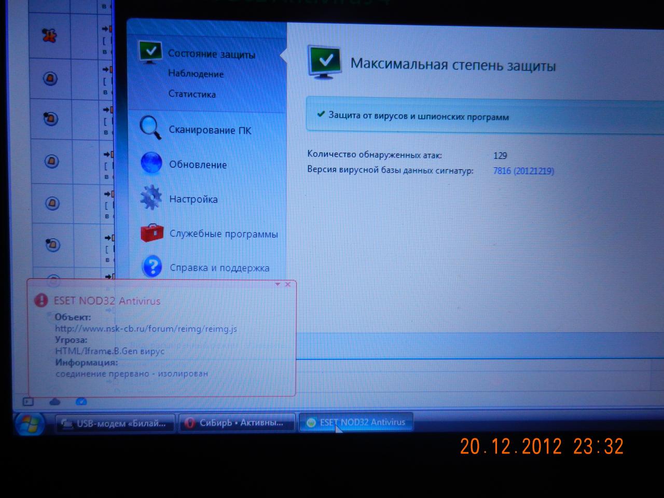
Task: Click the Opera cloud icon in browser status bar
Action: 54,402
